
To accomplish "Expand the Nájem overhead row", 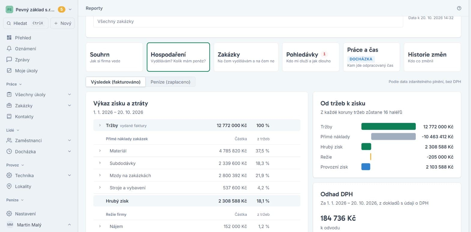I will pos(100,226).
